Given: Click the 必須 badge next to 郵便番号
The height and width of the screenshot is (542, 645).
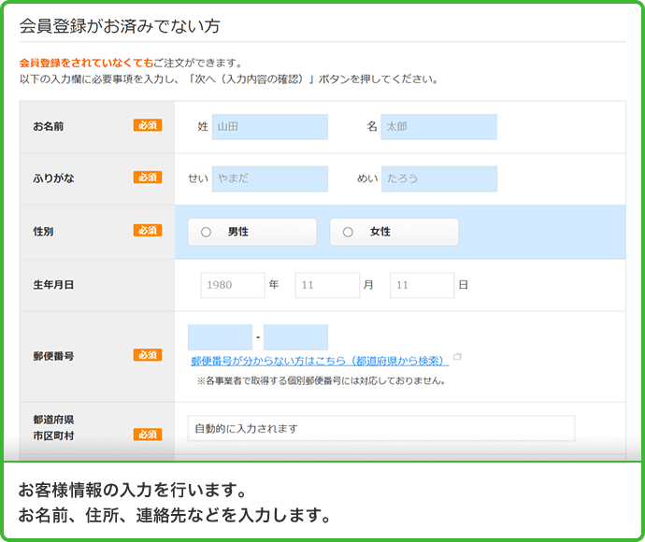Looking at the screenshot, I should (148, 355).
